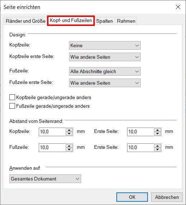This screenshot has height=205, width=186.
Task: Click the Abbrechen button
Action: pos(167,197)
